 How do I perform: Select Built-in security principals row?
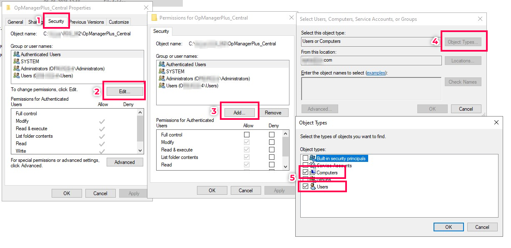tap(341, 159)
